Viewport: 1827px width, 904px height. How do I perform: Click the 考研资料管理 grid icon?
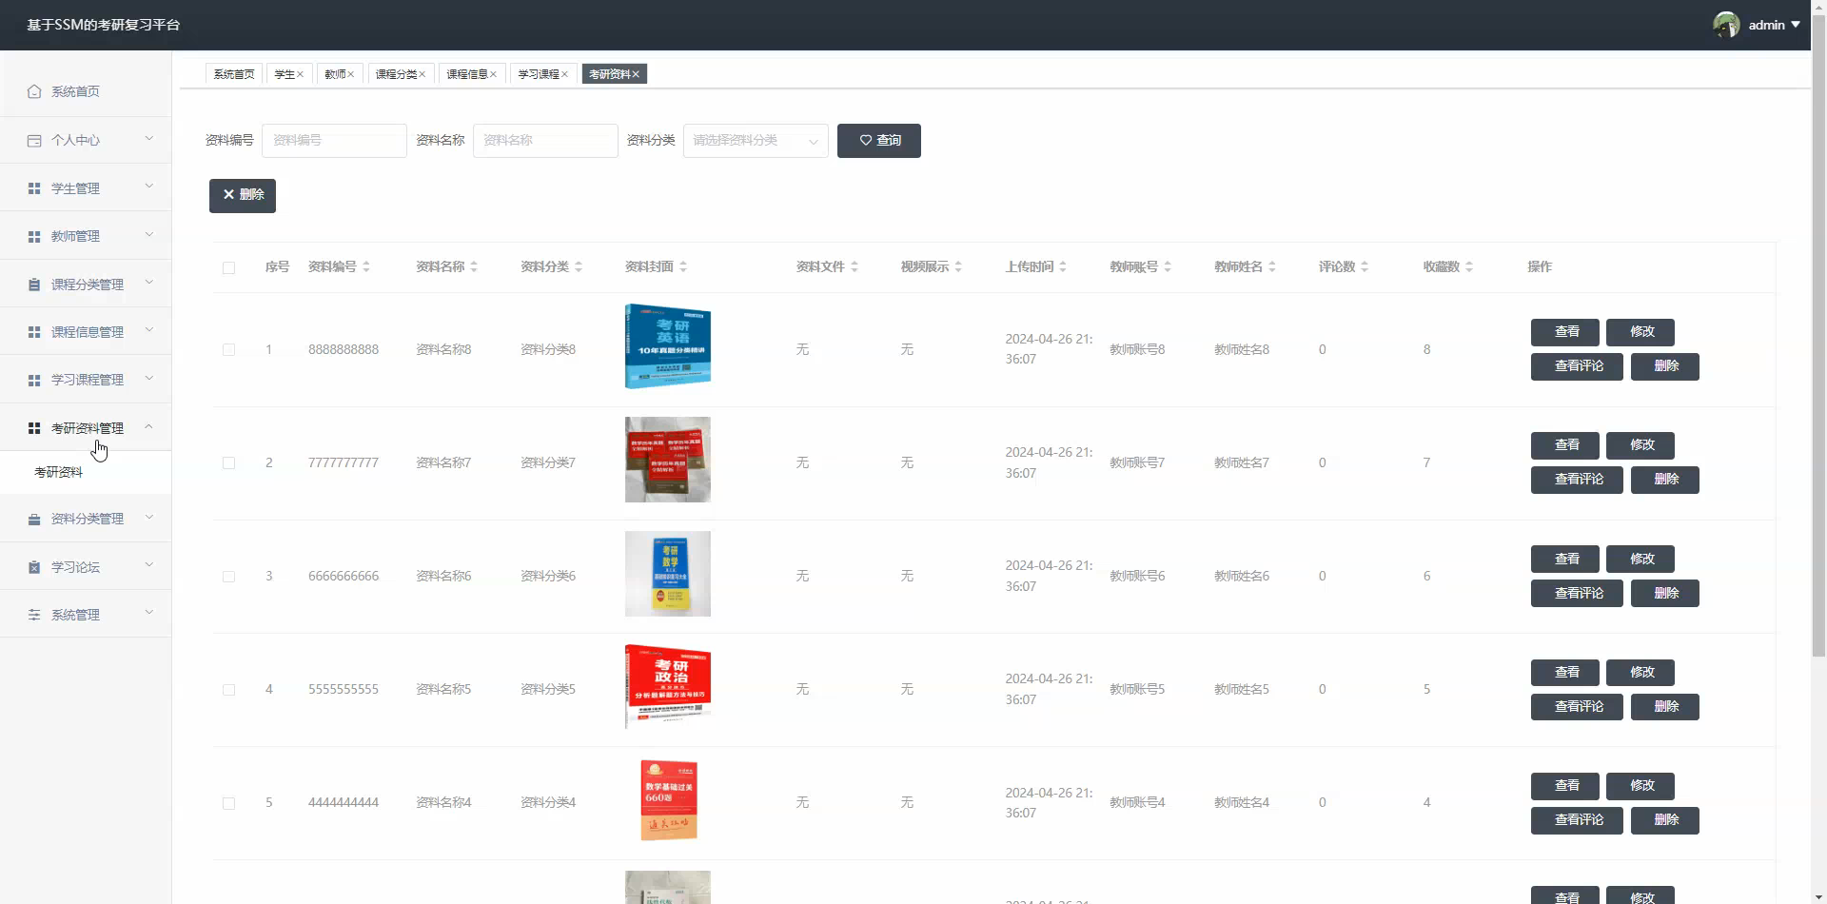click(x=34, y=428)
